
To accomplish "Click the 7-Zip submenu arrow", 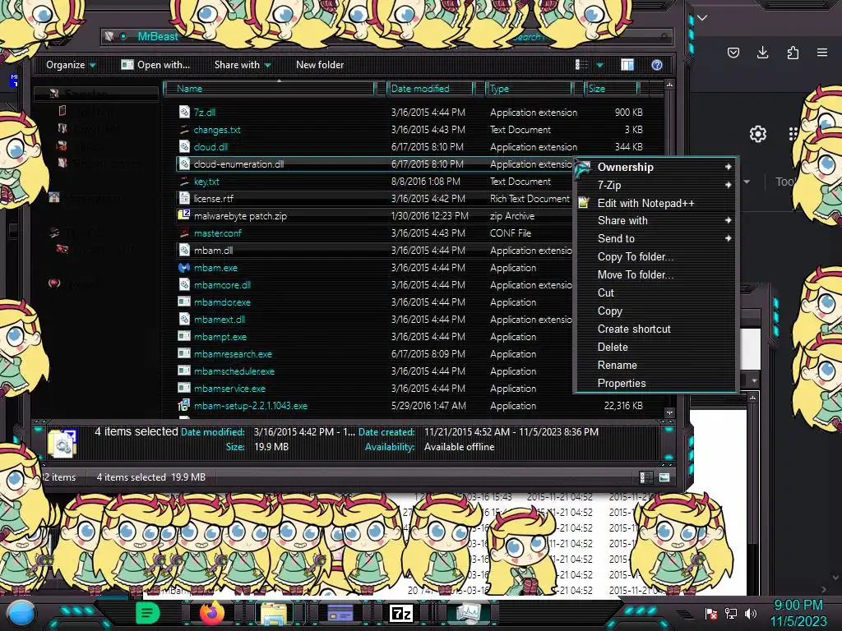I will click(729, 185).
